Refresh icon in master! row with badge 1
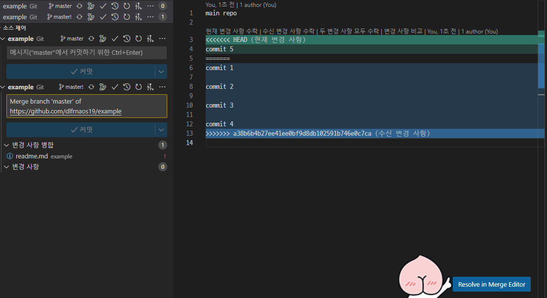Viewport: 547px width, 298px height. pyautogui.click(x=127, y=17)
